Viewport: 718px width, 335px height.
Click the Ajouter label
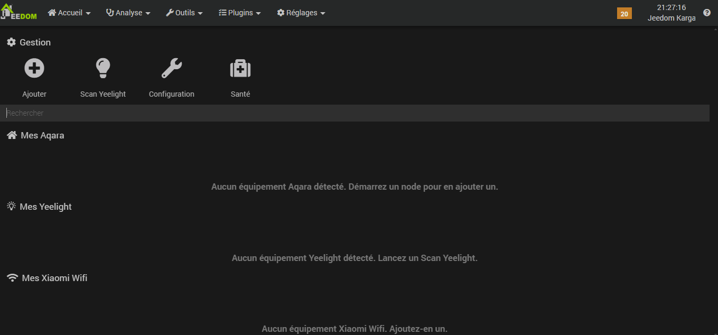point(34,94)
